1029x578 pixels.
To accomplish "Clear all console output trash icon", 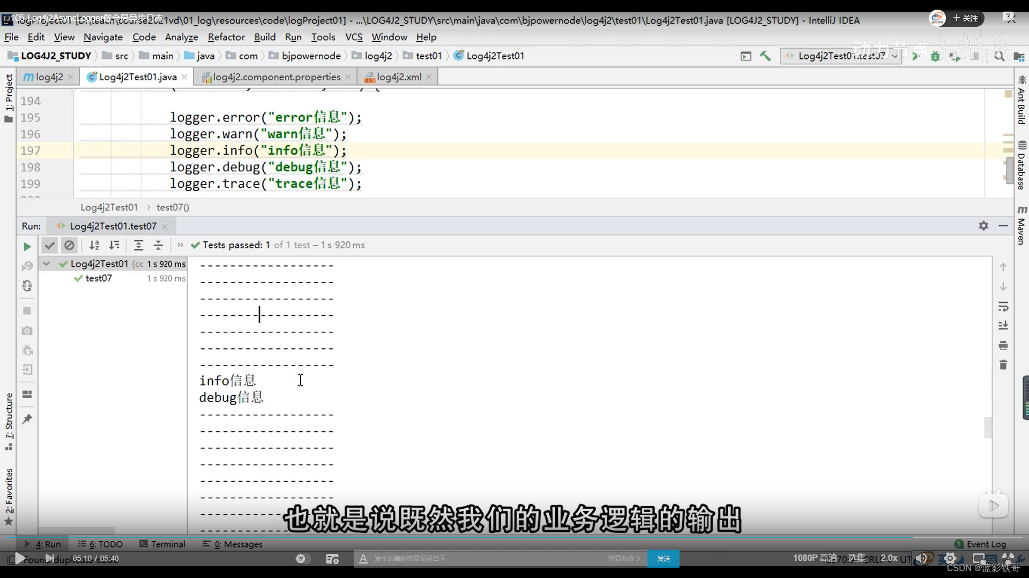I will point(1003,365).
